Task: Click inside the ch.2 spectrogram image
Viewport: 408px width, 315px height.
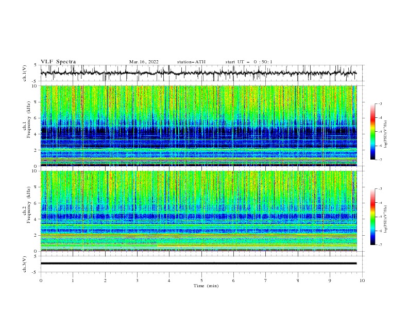Action: pyautogui.click(x=199, y=211)
